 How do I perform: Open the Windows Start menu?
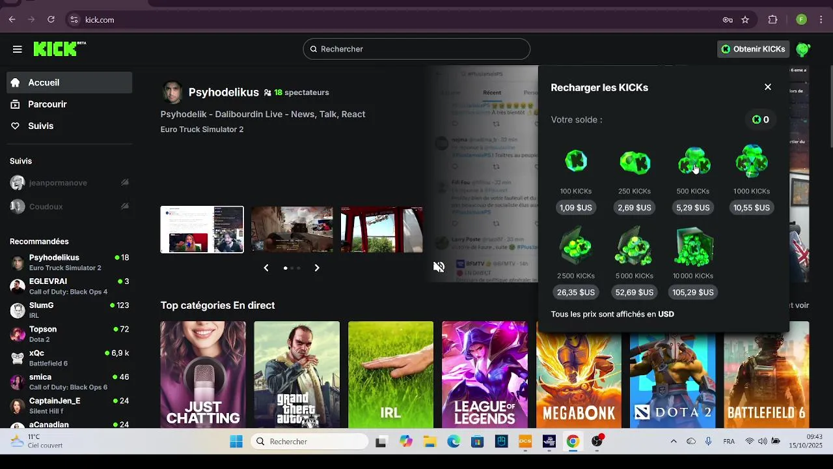point(236,442)
